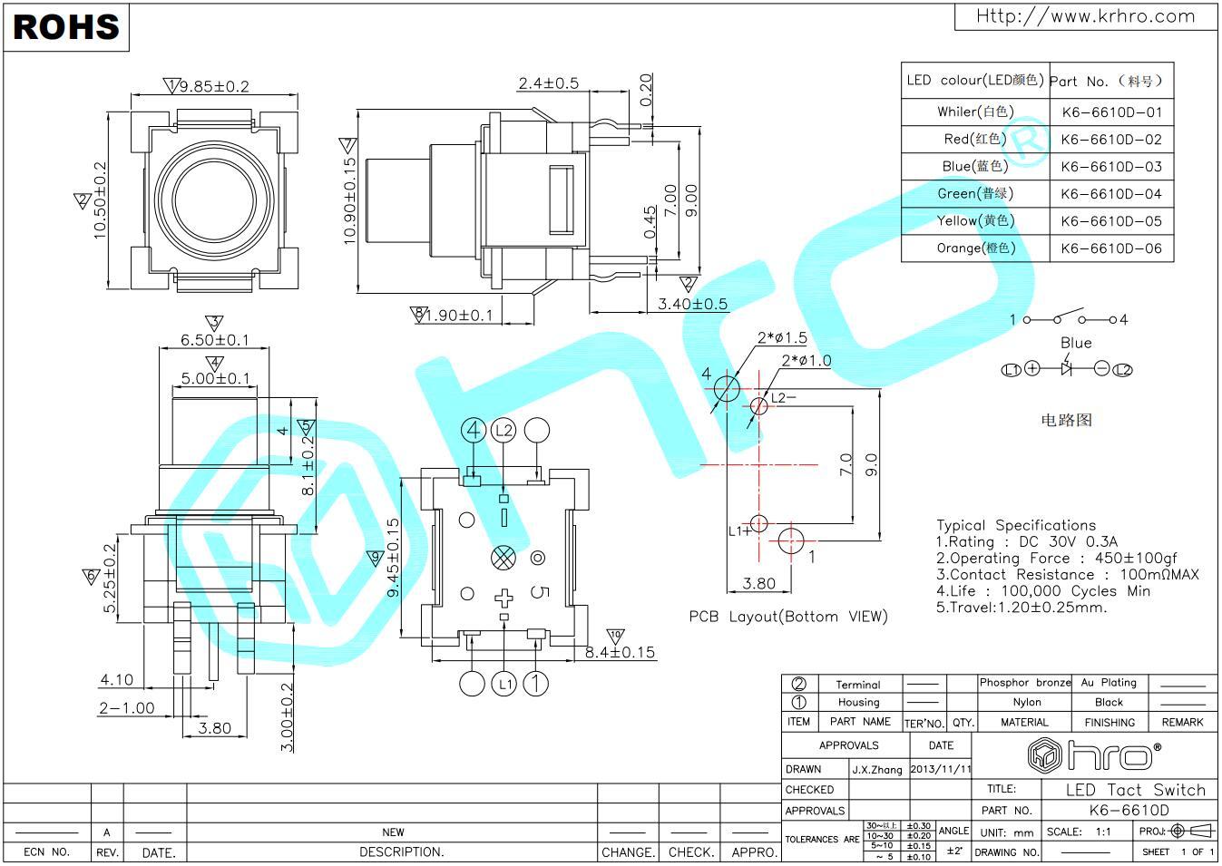Click the 电路图 circuit diagram caption
Screen dimensions: 1222x866
[x=1066, y=420]
